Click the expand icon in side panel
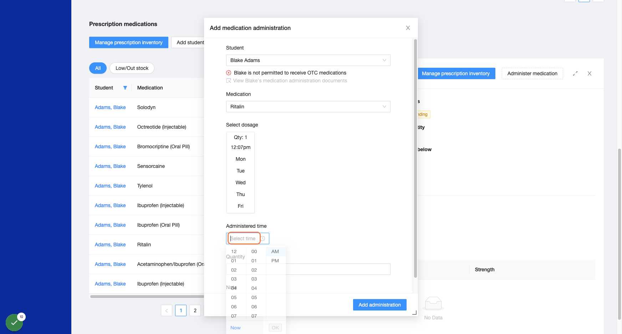The width and height of the screenshot is (622, 334). 575,73
